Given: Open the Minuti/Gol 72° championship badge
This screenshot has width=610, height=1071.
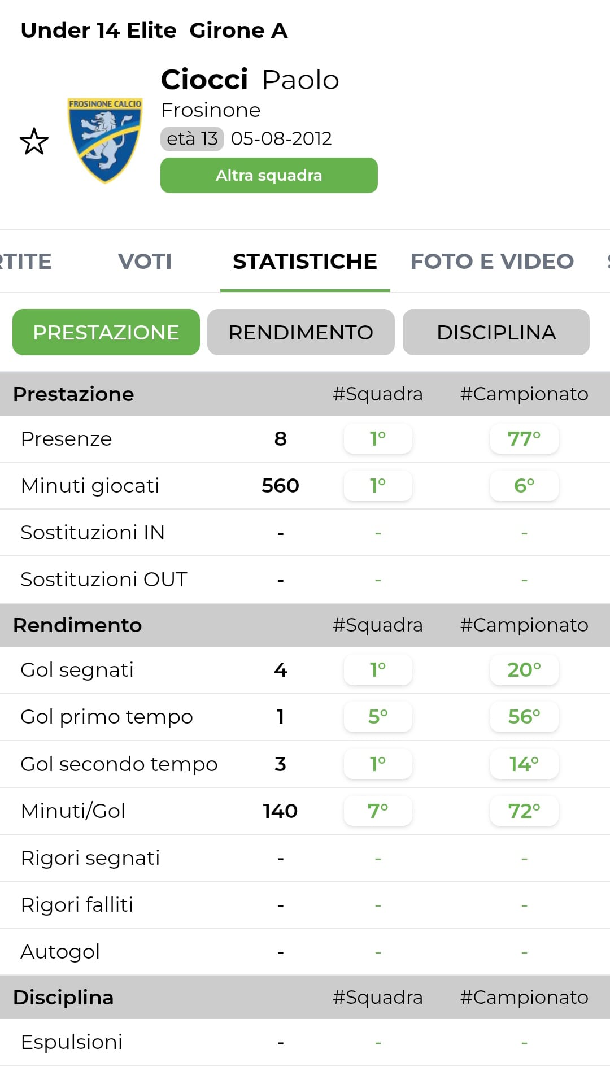Looking at the screenshot, I should (x=524, y=811).
